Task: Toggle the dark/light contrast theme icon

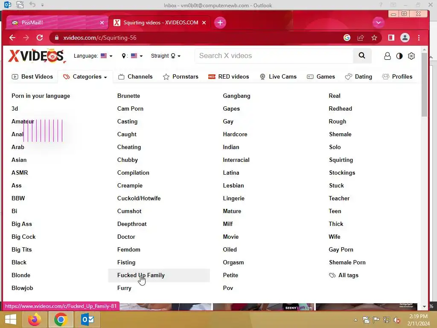Action: (399, 56)
